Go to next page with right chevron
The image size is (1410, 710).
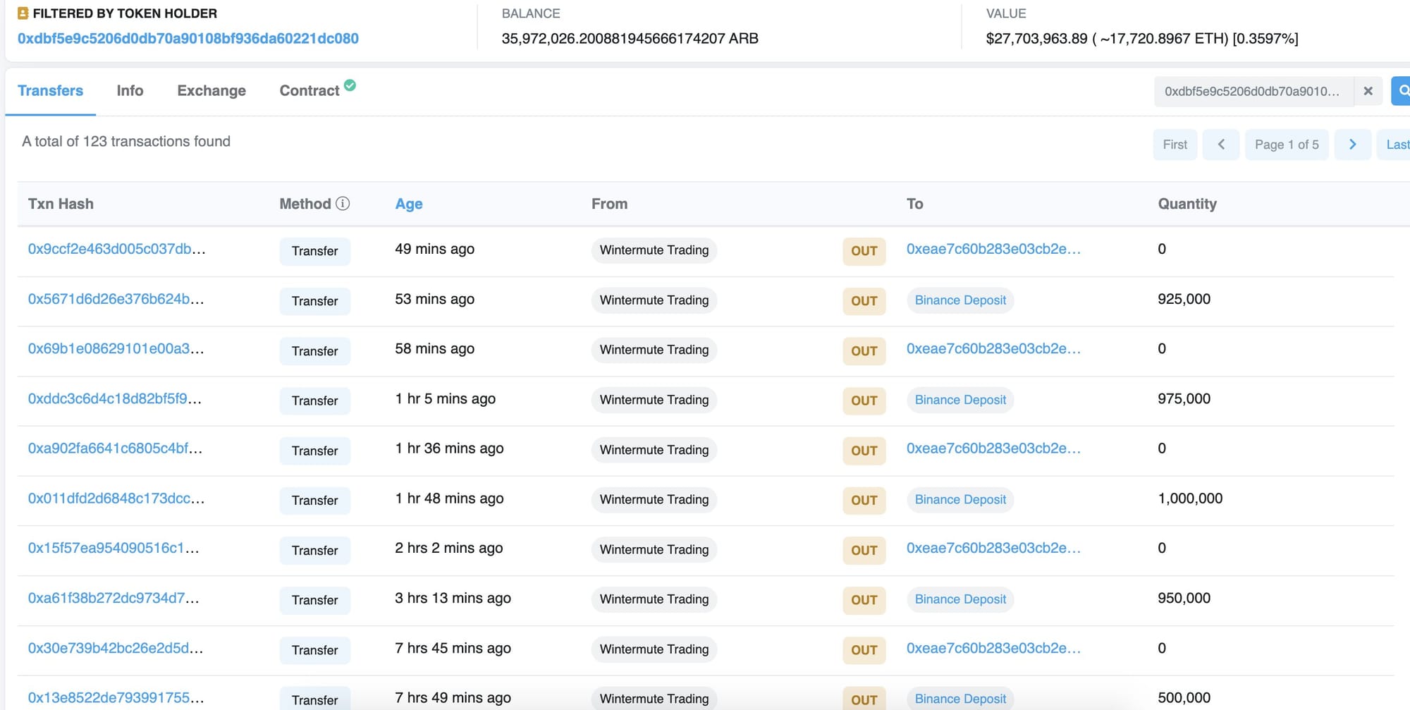pyautogui.click(x=1352, y=145)
